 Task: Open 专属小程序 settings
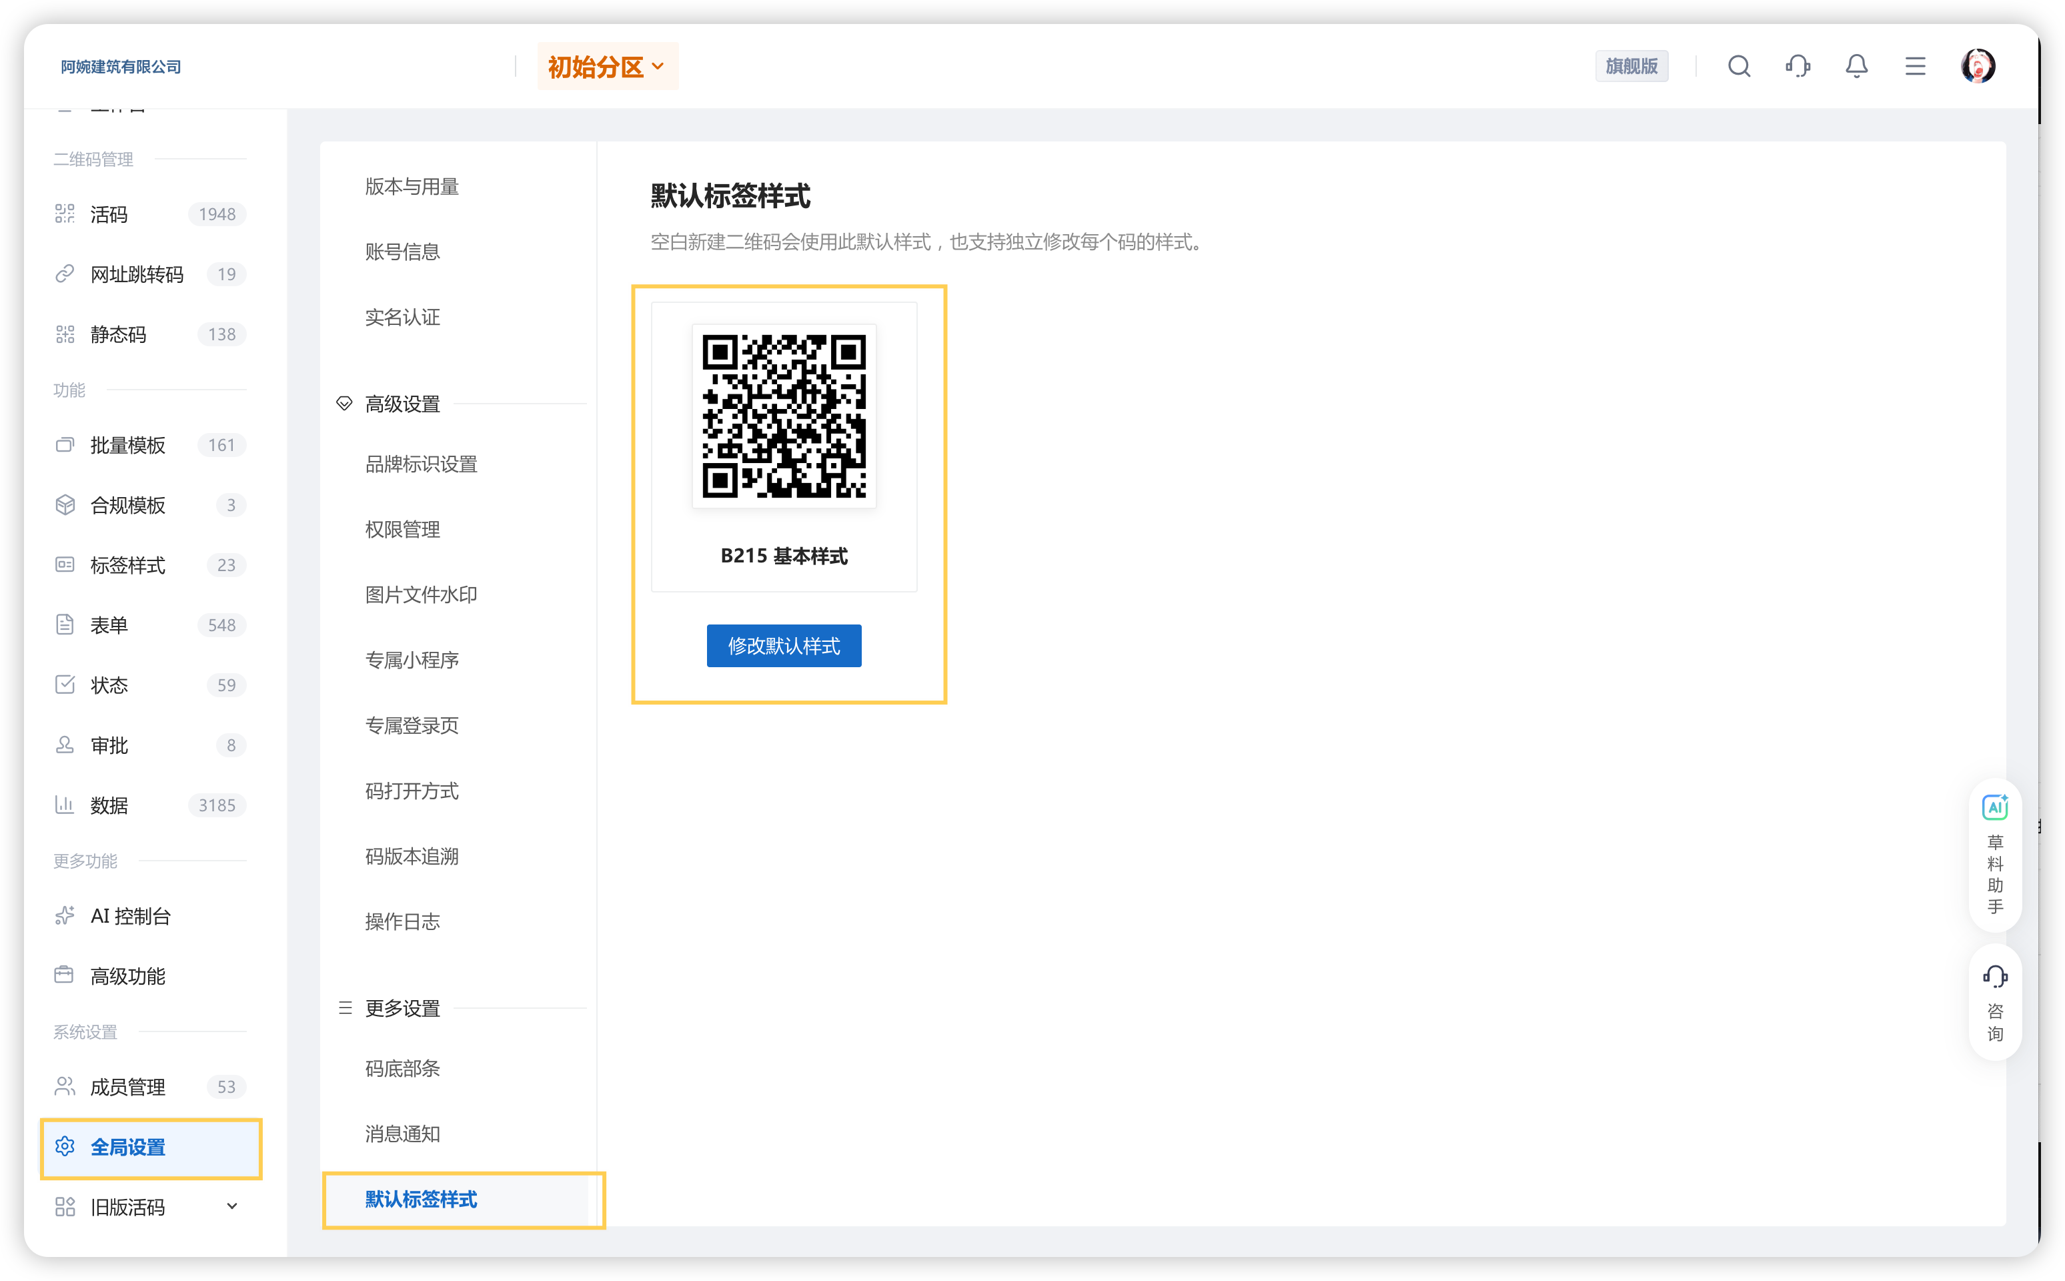click(x=412, y=660)
